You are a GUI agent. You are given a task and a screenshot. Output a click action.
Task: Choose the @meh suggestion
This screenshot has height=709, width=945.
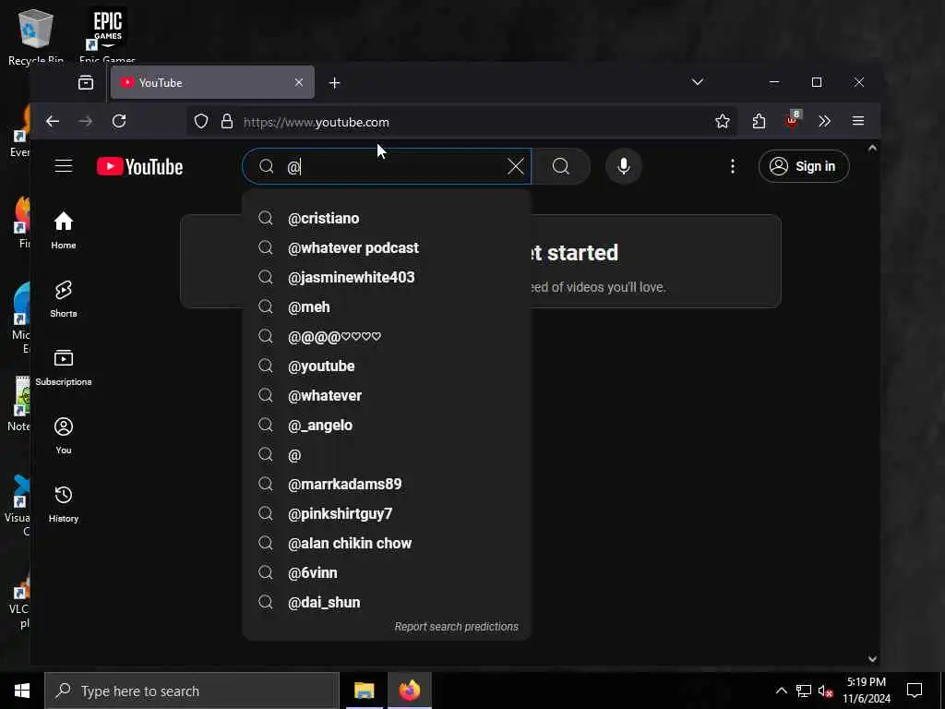387,306
